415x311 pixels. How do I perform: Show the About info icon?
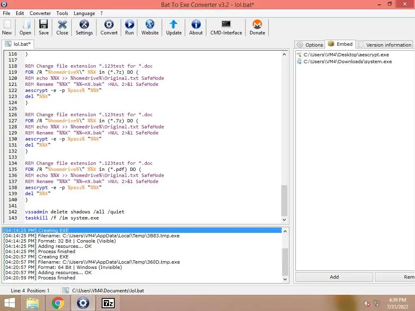pos(196,28)
